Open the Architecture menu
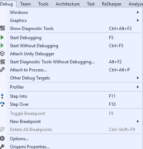The image size is (143, 149). (x=68, y=4)
